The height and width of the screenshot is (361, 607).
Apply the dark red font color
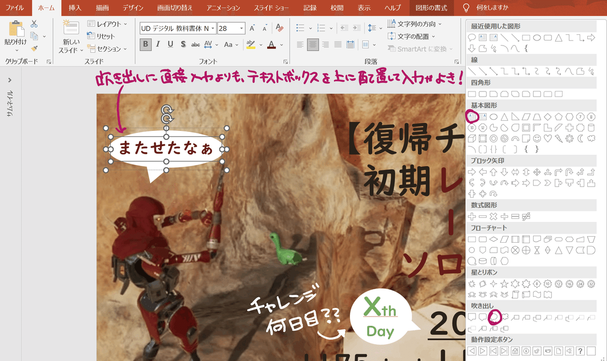pos(272,44)
